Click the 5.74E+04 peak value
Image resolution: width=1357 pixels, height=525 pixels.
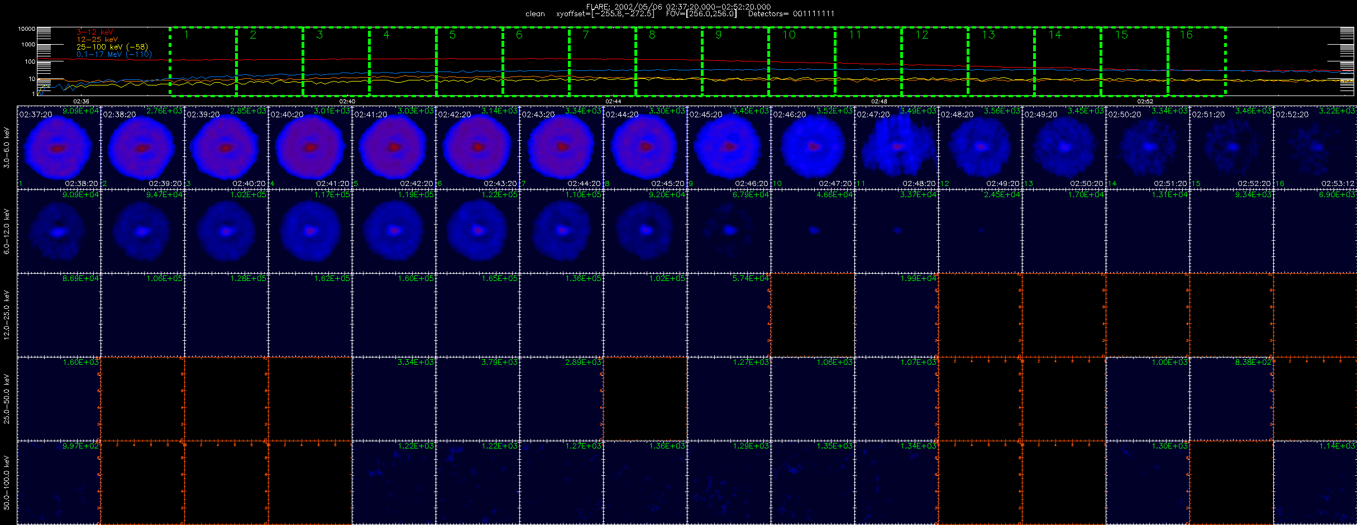pyautogui.click(x=751, y=278)
